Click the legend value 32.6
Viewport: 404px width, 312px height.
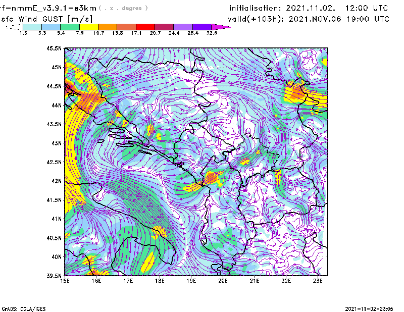[x=212, y=33]
